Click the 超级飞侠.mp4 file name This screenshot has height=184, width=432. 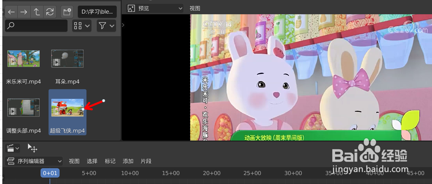(68, 131)
